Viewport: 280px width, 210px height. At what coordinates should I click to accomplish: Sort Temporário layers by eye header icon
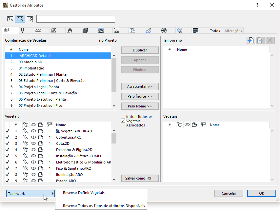pyautogui.click(x=187, y=124)
